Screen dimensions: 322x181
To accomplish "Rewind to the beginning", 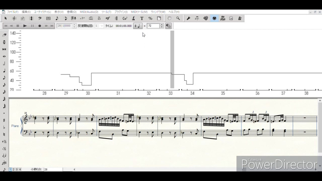I will click(x=6, y=26).
